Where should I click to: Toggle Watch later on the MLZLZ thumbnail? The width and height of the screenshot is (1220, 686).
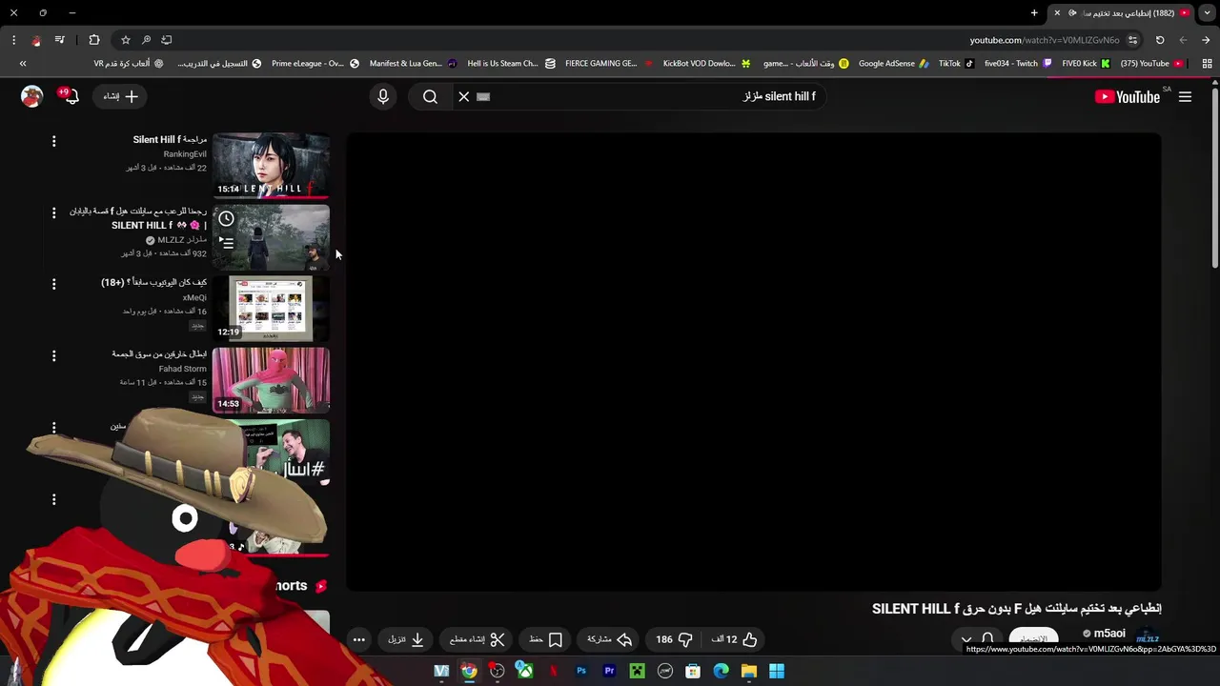pos(226,219)
